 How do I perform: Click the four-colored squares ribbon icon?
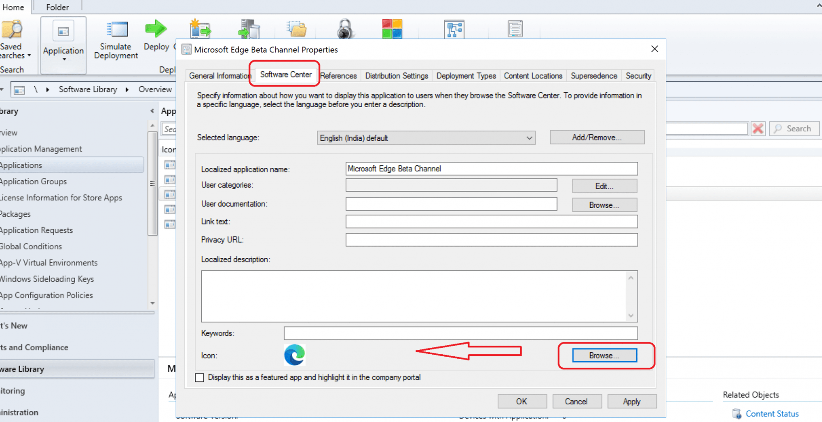coord(392,29)
